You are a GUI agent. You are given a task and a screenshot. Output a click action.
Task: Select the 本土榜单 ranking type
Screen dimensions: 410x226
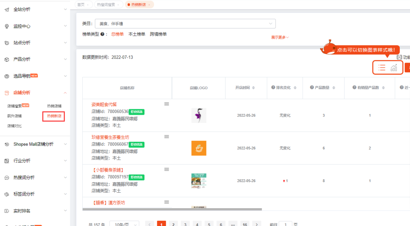137,34
